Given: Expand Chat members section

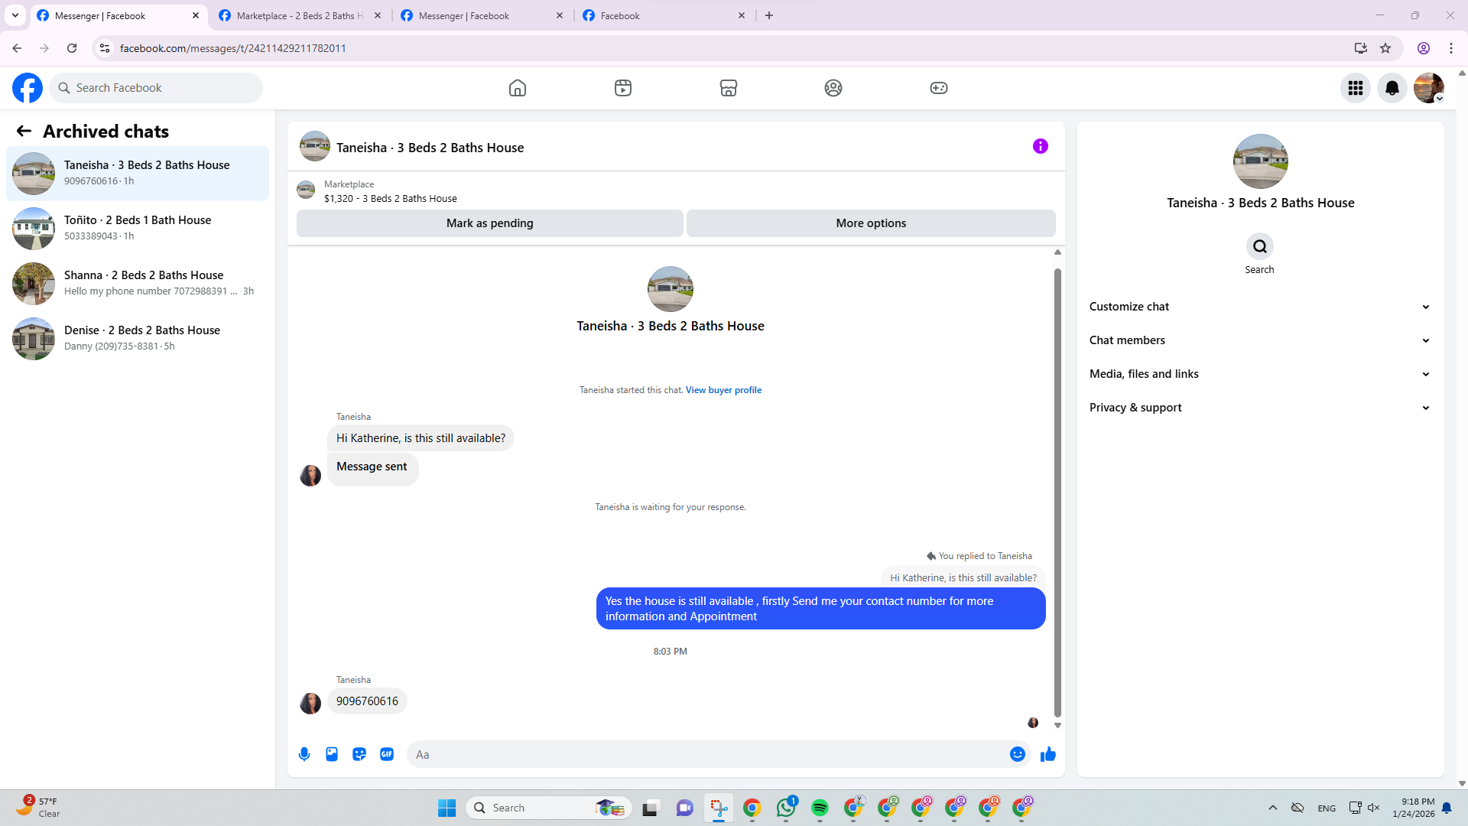Looking at the screenshot, I should pos(1259,340).
